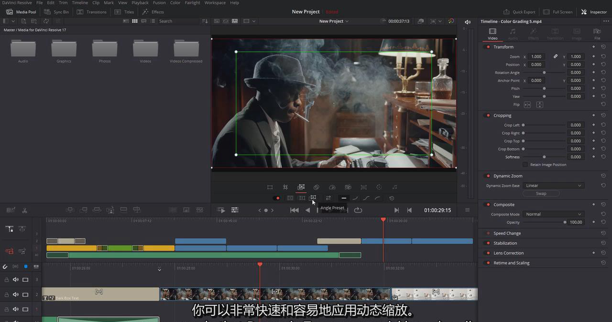
Task: Switch to the Inspector File tab
Action: tap(597, 34)
